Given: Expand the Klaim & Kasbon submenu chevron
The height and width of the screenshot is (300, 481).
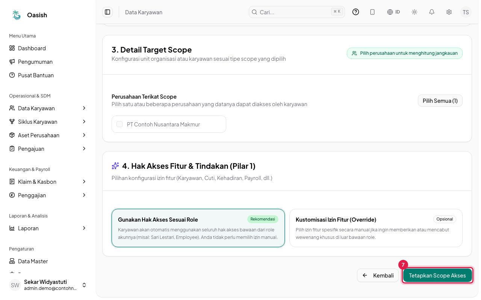Looking at the screenshot, I should pos(84,182).
